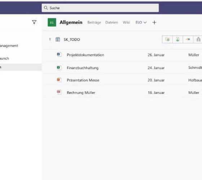Click the new folder toolbar icon
This screenshot has height=180, width=202.
coord(167,39)
